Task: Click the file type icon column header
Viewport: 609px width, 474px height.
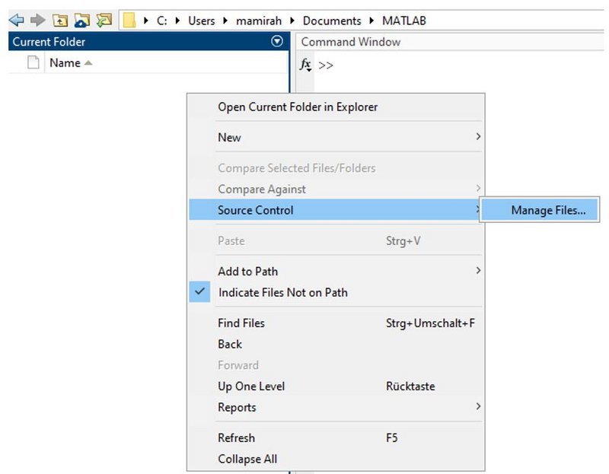Action: pos(33,63)
